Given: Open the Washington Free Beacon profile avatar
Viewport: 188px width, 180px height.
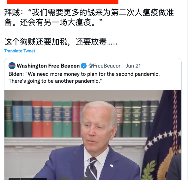Looking at the screenshot, I should (x=12, y=66).
